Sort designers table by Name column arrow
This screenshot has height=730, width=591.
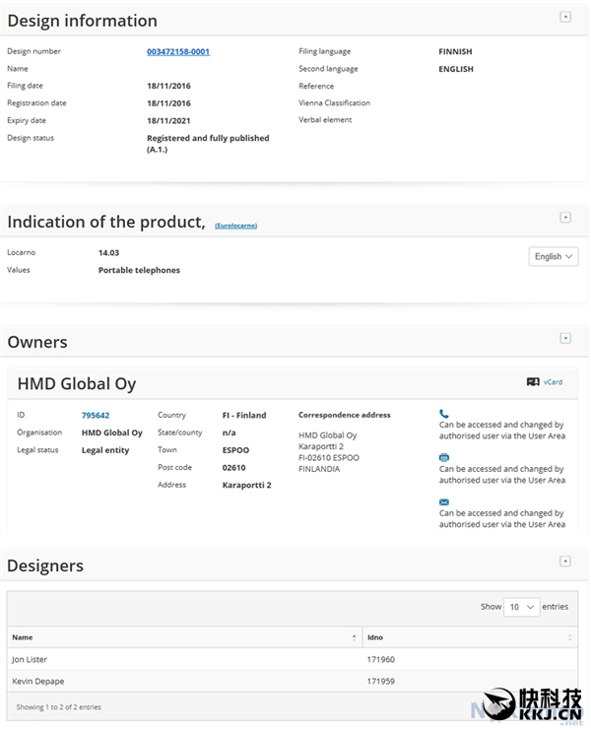pos(354,638)
